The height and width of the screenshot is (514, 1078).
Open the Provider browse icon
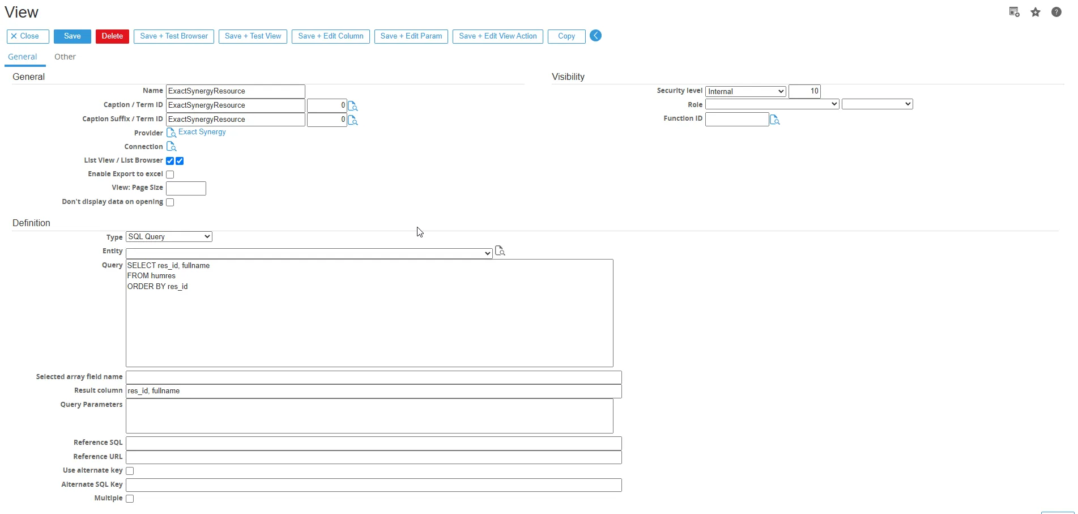tap(171, 133)
